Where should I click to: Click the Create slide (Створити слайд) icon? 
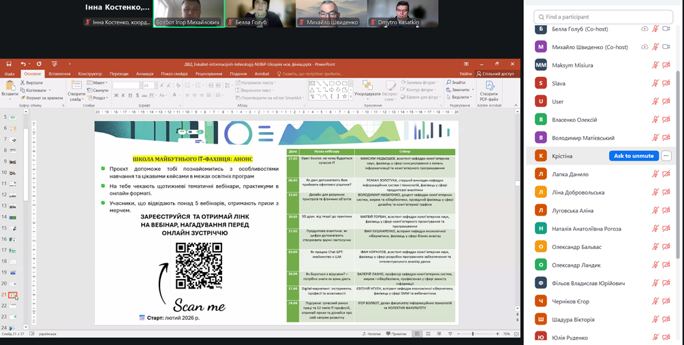pyautogui.click(x=76, y=86)
